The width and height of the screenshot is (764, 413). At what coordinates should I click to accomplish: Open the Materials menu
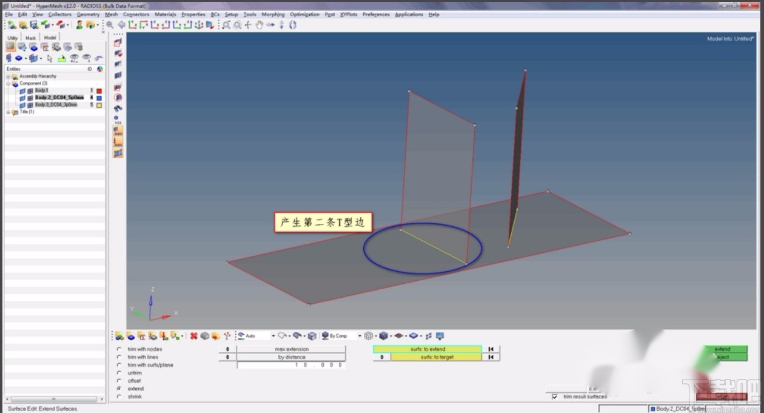(x=165, y=14)
